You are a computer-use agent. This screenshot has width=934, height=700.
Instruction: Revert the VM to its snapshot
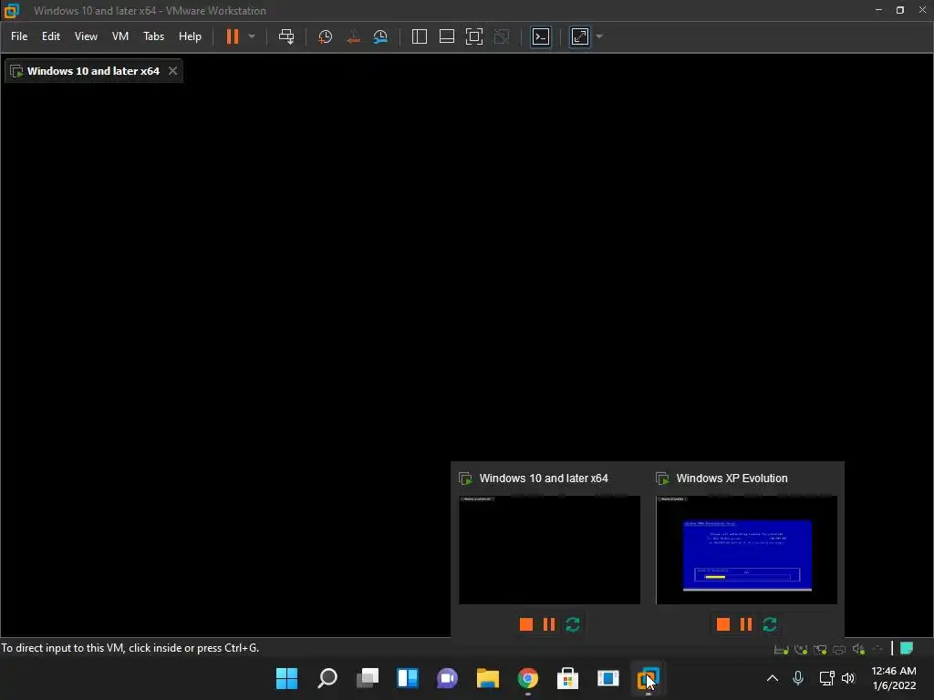click(353, 36)
